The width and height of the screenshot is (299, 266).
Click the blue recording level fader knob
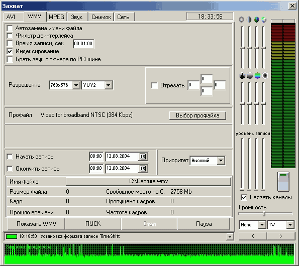(x=283, y=181)
